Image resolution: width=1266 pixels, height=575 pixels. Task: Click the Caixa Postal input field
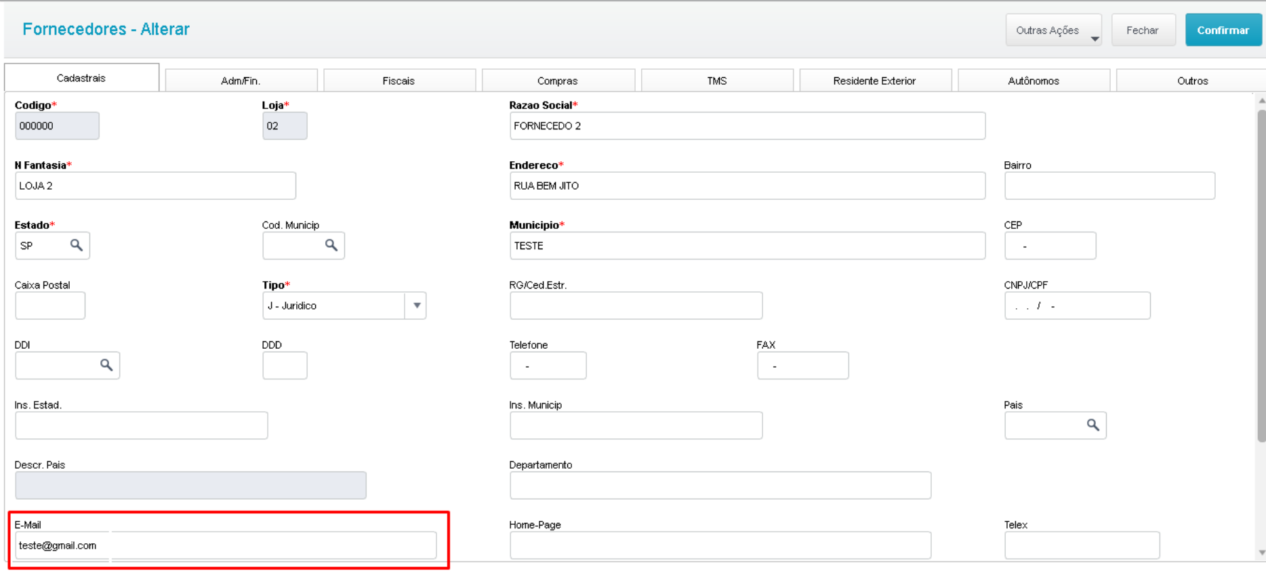pyautogui.click(x=50, y=305)
